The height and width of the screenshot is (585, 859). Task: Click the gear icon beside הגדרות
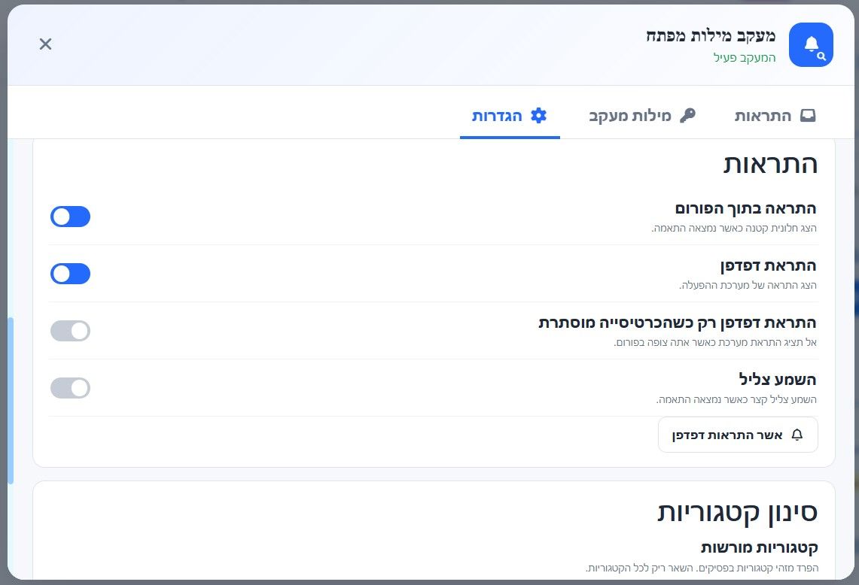pos(539,116)
